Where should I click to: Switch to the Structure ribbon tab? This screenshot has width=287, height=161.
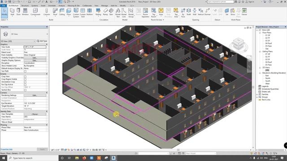(x=25, y=6)
